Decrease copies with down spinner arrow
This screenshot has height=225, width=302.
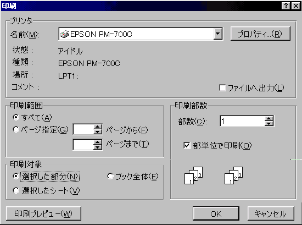point(269,123)
